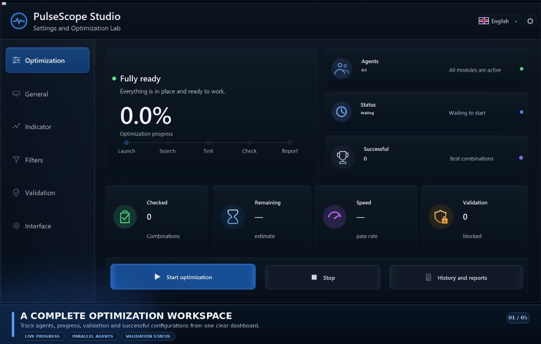Click the PulseScope Studio heartbeat logo
This screenshot has height=344, width=541.
19,21
